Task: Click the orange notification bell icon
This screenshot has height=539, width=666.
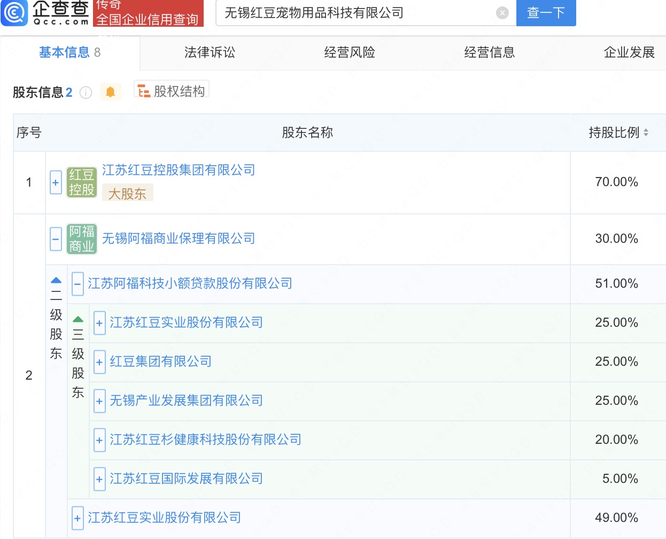Action: [x=110, y=92]
